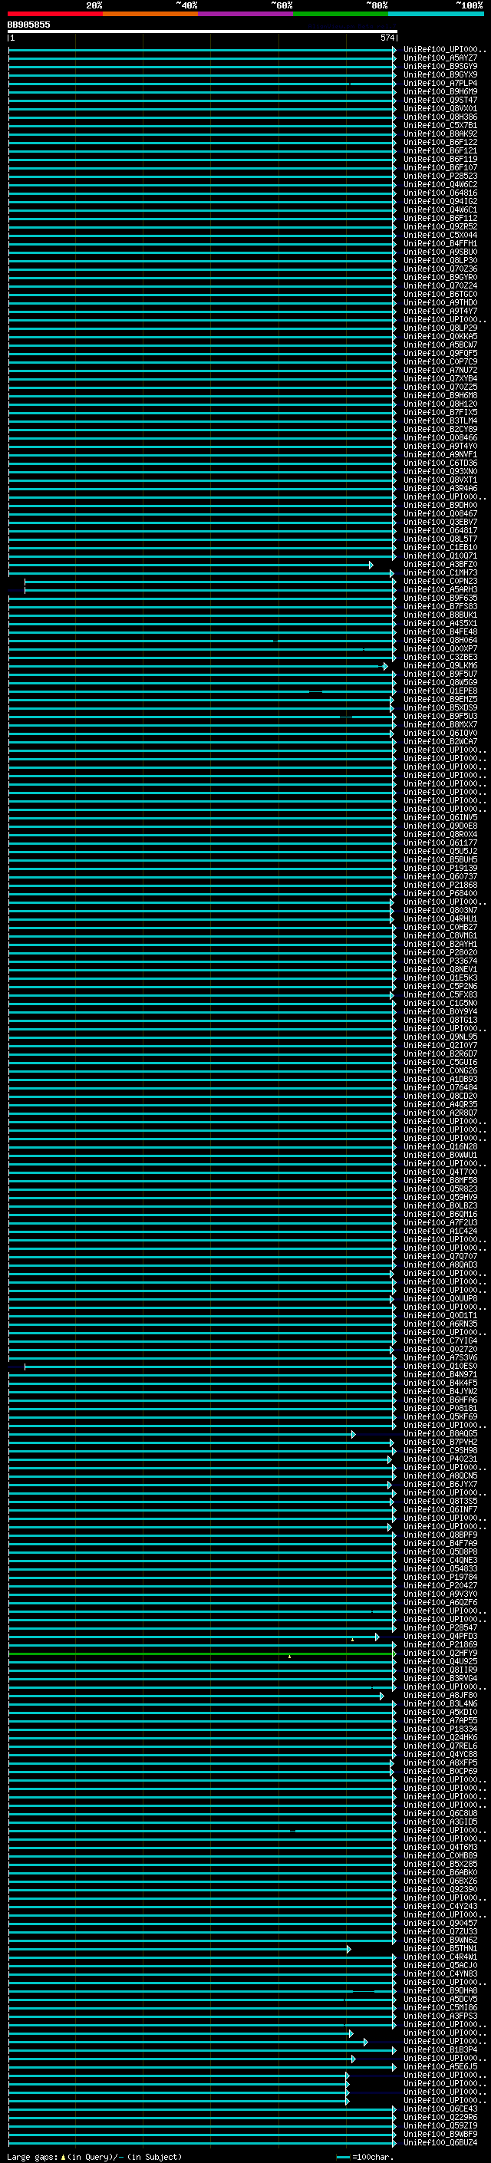This screenshot has width=491, height=2163.
Task: Open hit UniRef100_A7PLP4
Action: click(x=440, y=83)
